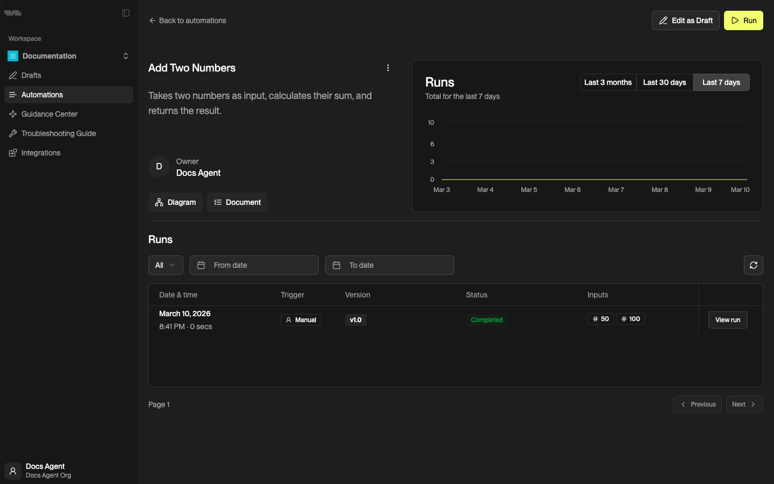Open the All runs filter dropdown
774x484 pixels.
coord(166,265)
